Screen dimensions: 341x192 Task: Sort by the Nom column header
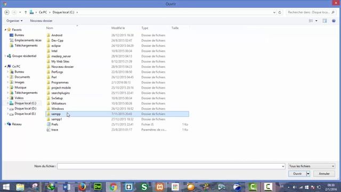point(50,28)
